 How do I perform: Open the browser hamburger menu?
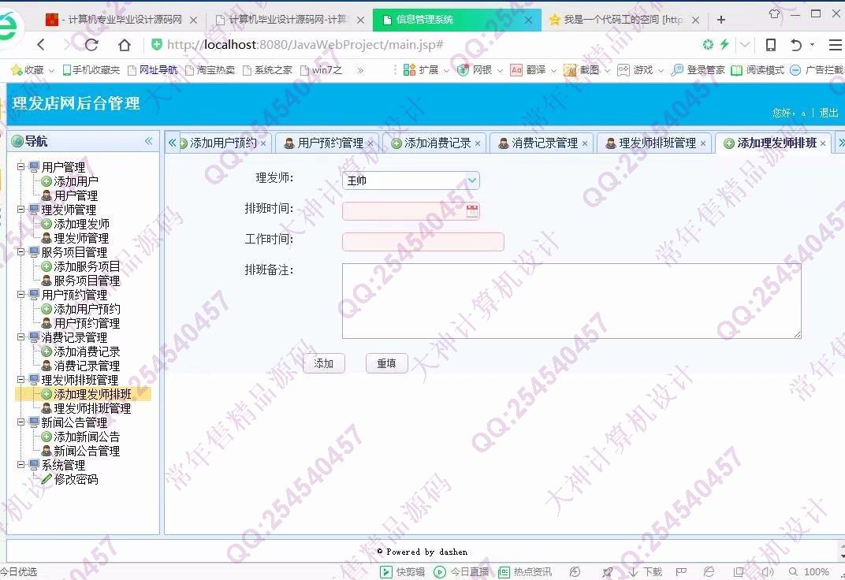tap(836, 45)
